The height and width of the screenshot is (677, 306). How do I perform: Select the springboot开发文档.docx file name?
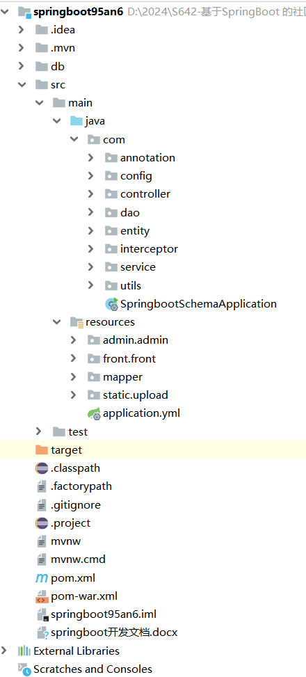pos(114,633)
